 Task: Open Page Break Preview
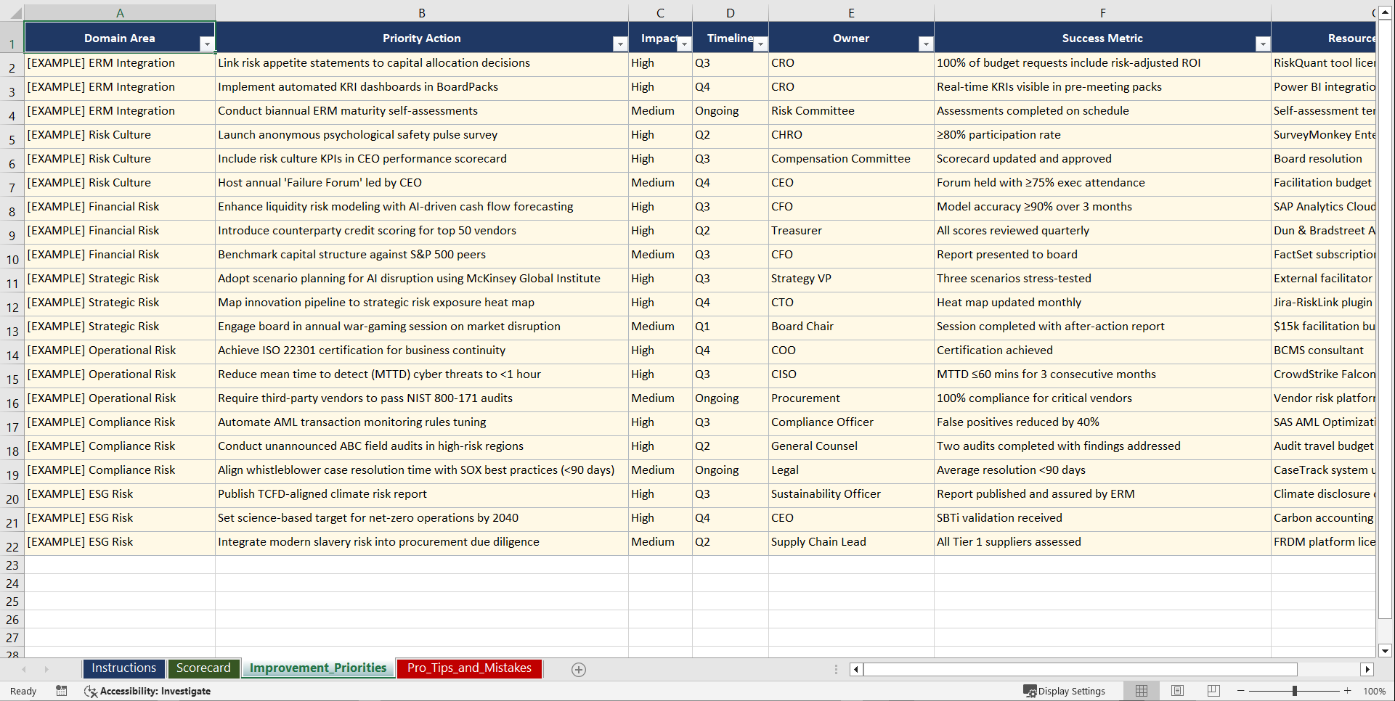[1213, 691]
